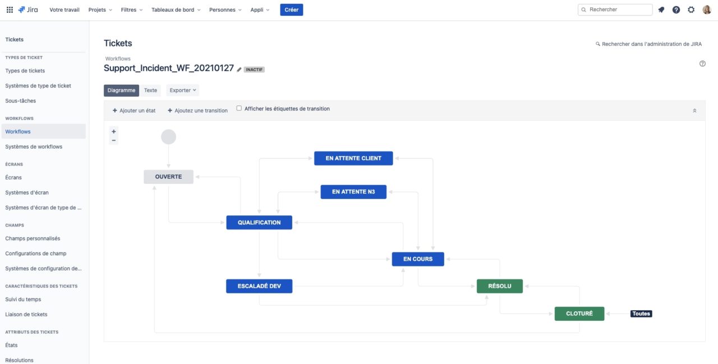The height and width of the screenshot is (364, 718).
Task: Open the Jira app switcher grid icon
Action: click(x=10, y=9)
